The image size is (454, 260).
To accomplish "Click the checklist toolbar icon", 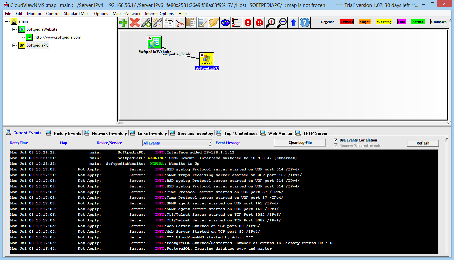I will point(236,22).
